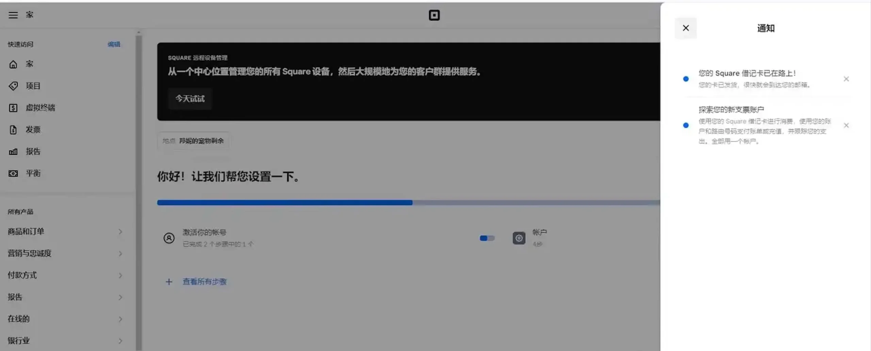Screen dimensions: 871x351
Task: Click the 虚拟终端 dollar icon
Action: coord(13,108)
